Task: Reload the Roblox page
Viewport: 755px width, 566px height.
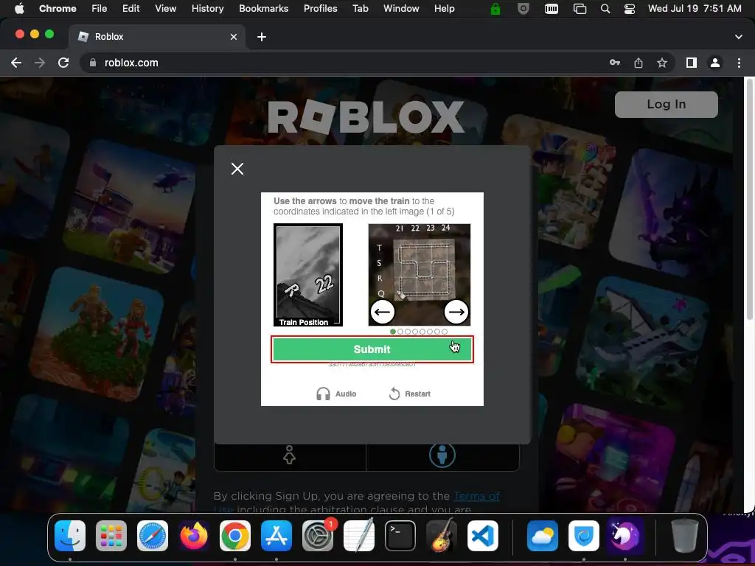Action: [x=63, y=63]
